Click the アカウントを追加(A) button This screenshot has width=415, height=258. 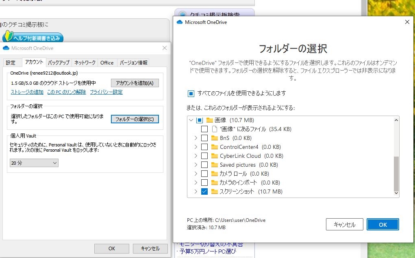[135, 83]
